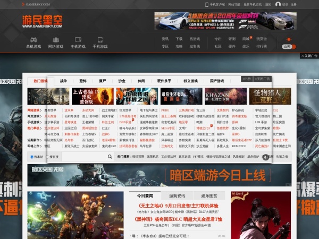
Task: Click the small GAMERSKY.COM mark in top bar
Action: point(36,4)
